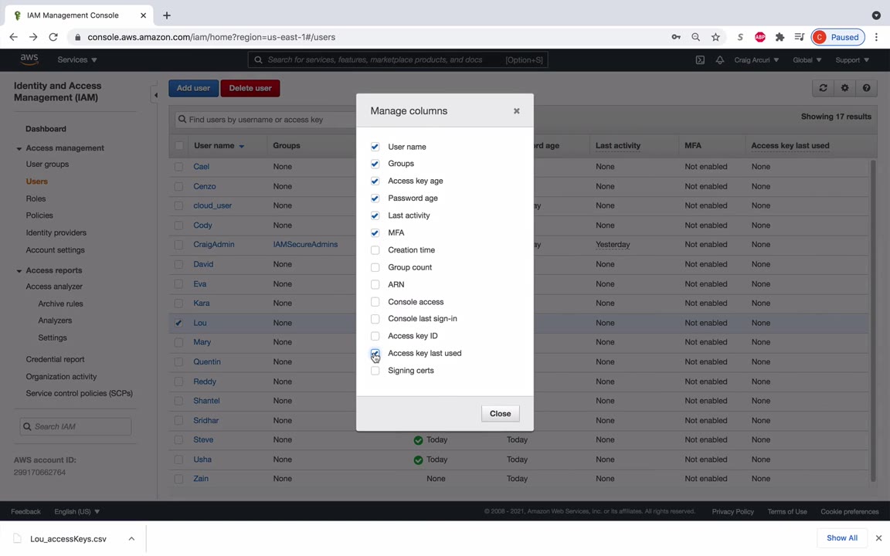This screenshot has width=890, height=556.
Task: Open the media control icon in Chrome toolbar
Action: point(799,37)
